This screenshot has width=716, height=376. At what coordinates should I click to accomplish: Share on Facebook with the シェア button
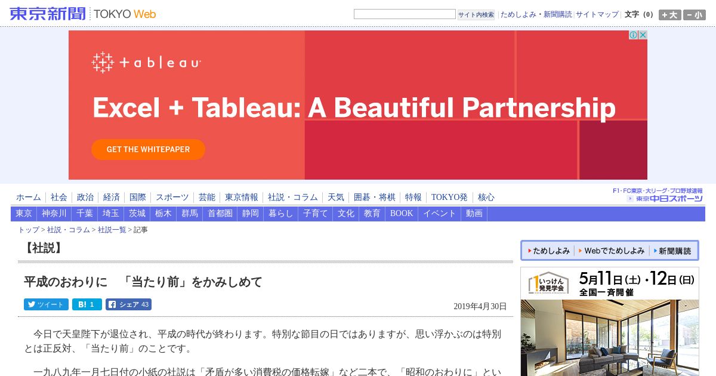point(128,304)
